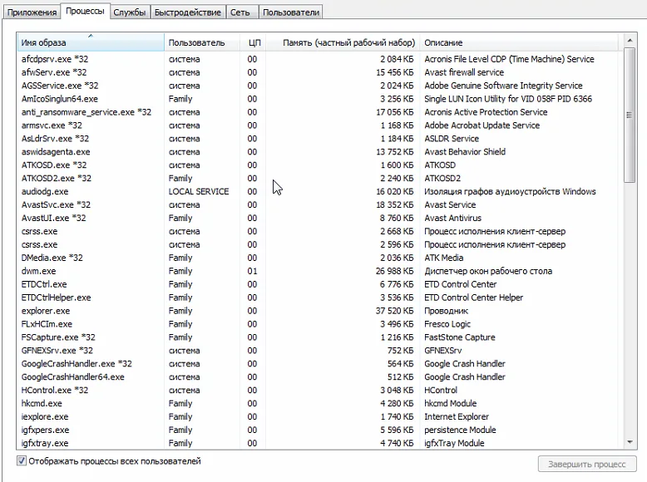Switch to the Сеть tab
The height and width of the screenshot is (482, 647).
[240, 12]
